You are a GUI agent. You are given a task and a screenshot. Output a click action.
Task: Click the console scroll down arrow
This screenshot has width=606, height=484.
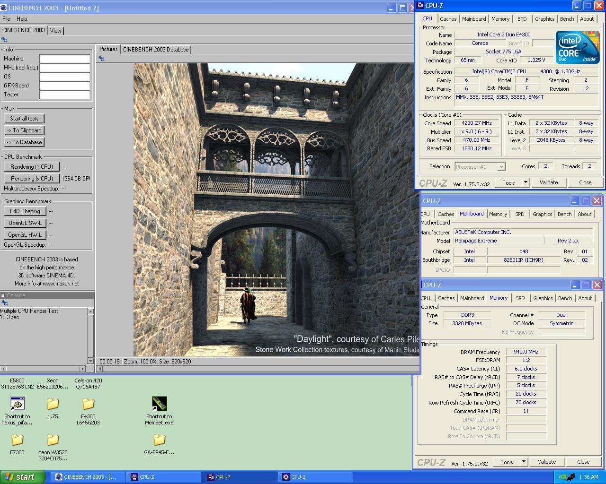tap(90, 361)
